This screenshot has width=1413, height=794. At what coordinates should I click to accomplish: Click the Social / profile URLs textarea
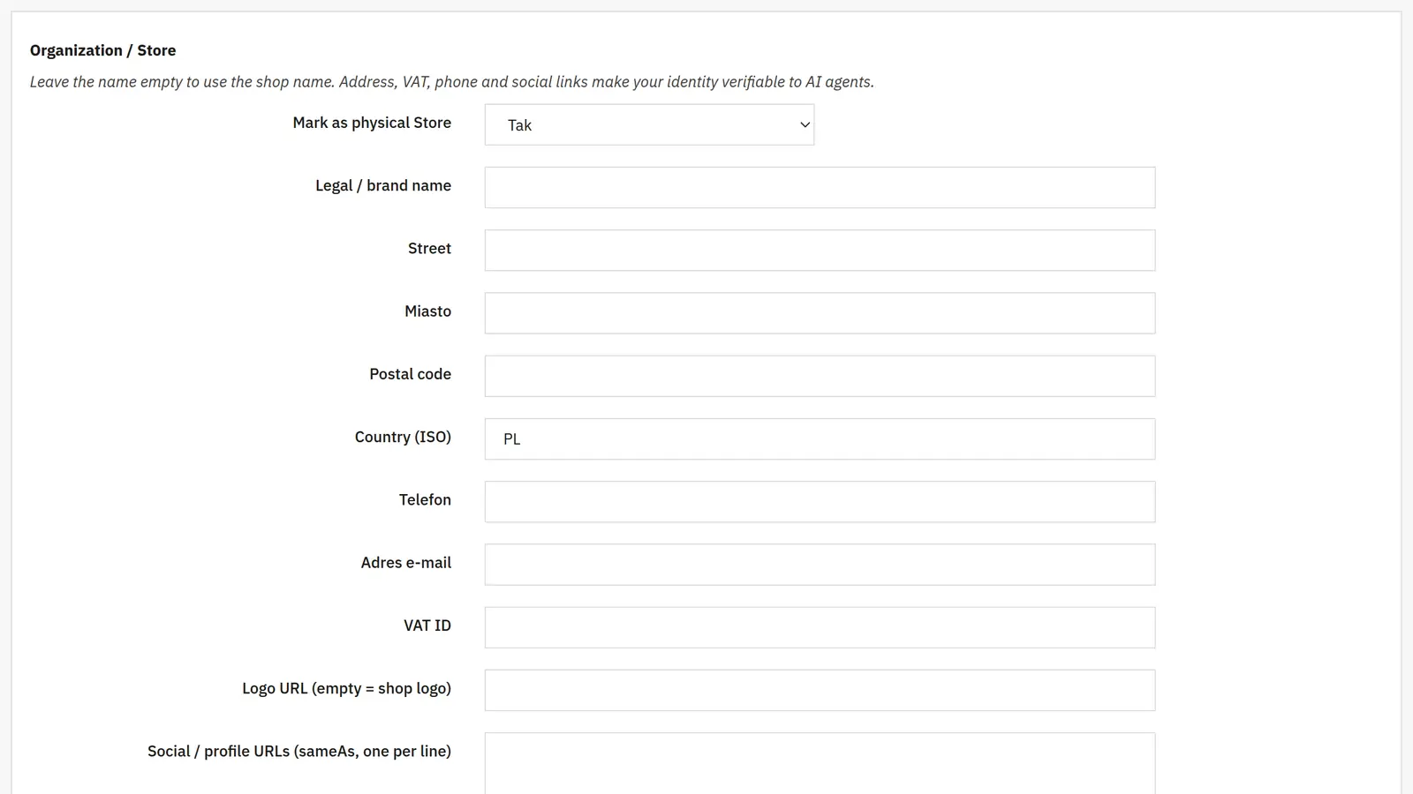click(x=820, y=763)
